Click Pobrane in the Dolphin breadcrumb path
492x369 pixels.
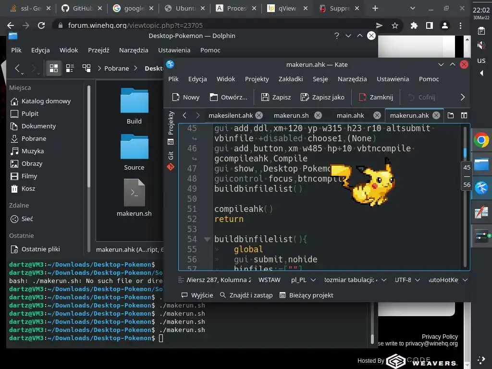(116, 68)
